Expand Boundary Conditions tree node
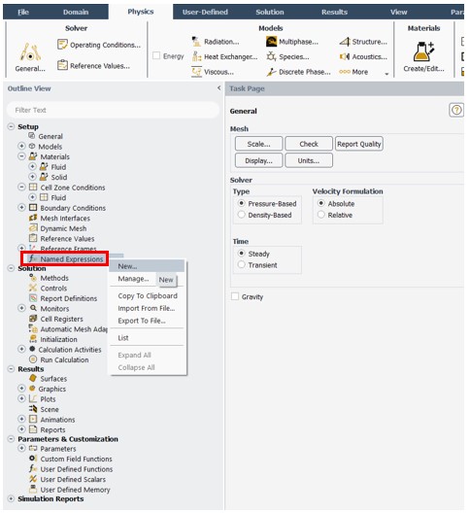This screenshot has height=513, width=470. pyautogui.click(x=21, y=207)
